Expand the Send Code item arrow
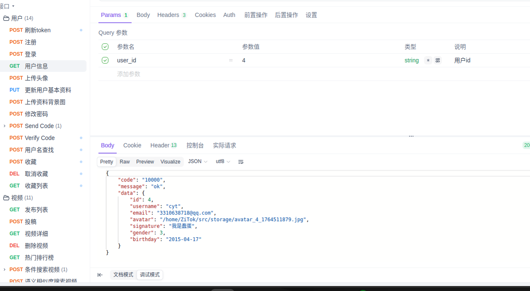Viewport: 530px width, 291px height. coord(5,126)
